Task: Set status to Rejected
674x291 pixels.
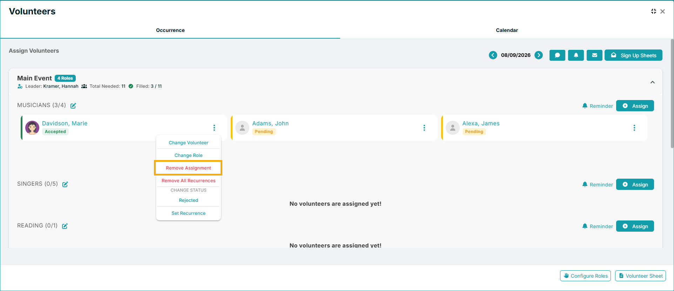Action: (x=188, y=200)
